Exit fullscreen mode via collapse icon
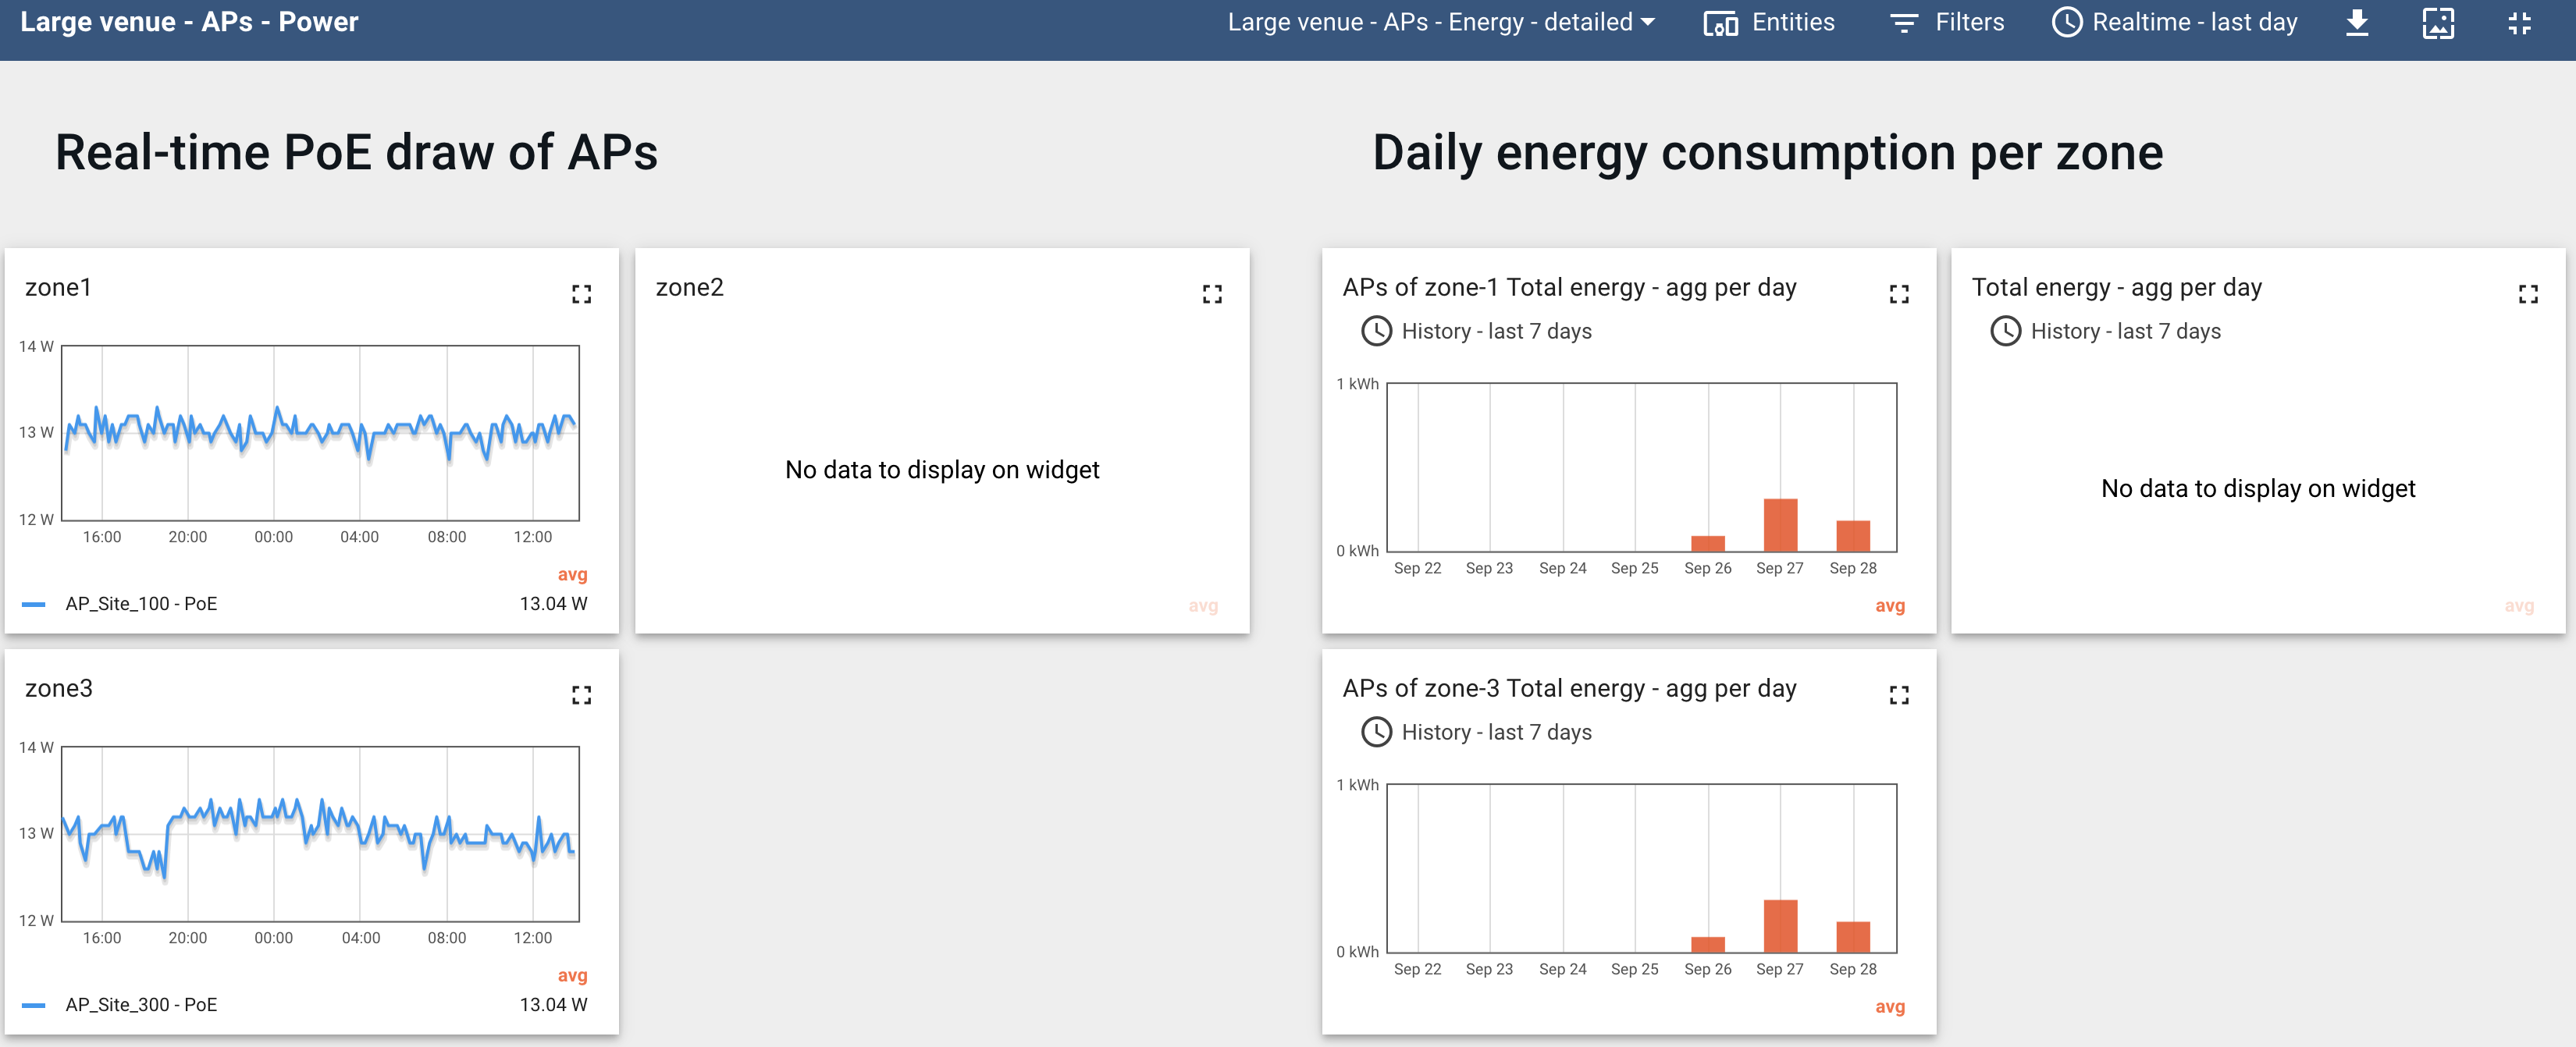2576x1047 pixels. click(x=2519, y=23)
